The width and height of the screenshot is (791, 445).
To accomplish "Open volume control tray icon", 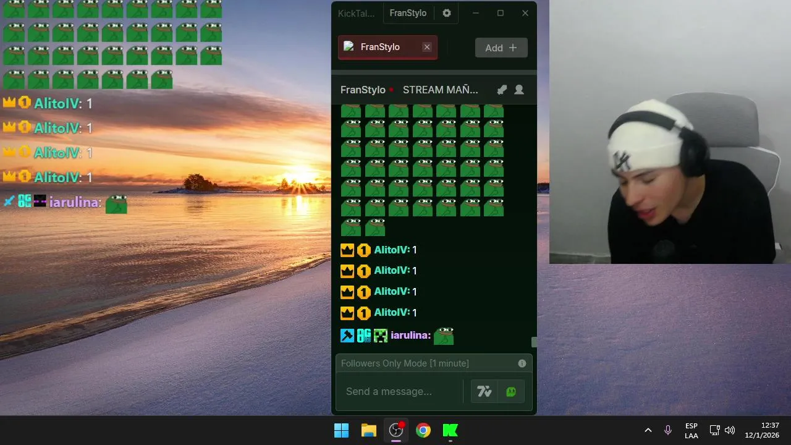I will 730,430.
